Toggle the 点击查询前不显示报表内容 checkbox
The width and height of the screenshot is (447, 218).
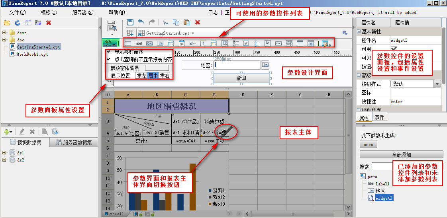pos(109,60)
